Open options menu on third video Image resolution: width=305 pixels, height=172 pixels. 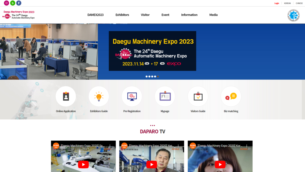coord(247,146)
